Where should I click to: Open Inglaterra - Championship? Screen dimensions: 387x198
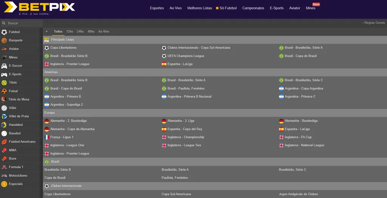(x=186, y=137)
